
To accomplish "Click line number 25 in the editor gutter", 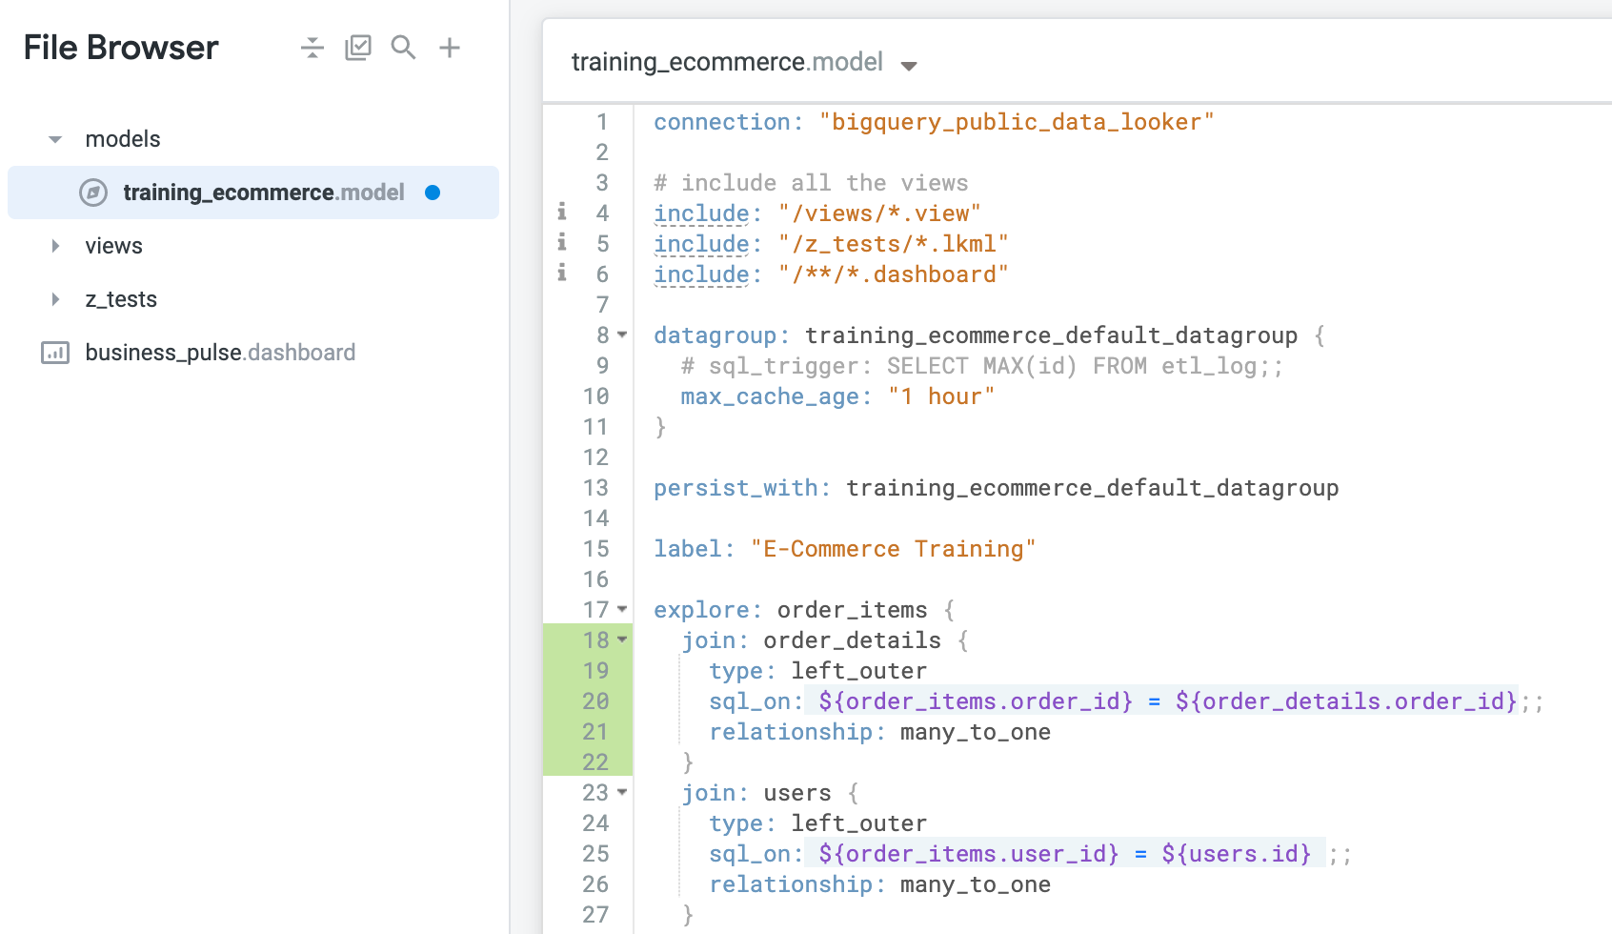I will pyautogui.click(x=595, y=854).
